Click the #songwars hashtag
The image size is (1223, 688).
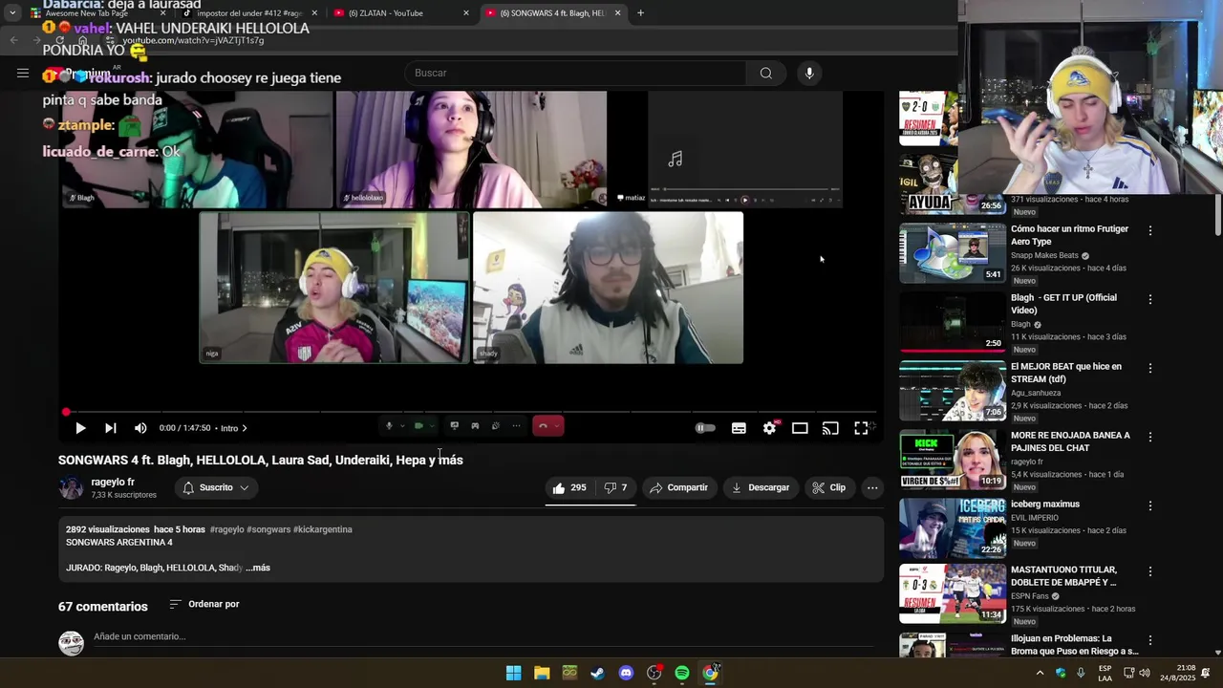pyautogui.click(x=268, y=529)
